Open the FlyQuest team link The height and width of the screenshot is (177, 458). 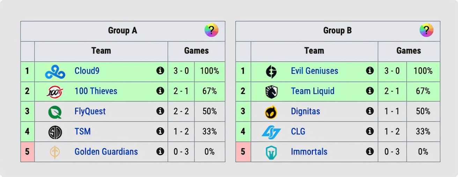click(x=90, y=111)
